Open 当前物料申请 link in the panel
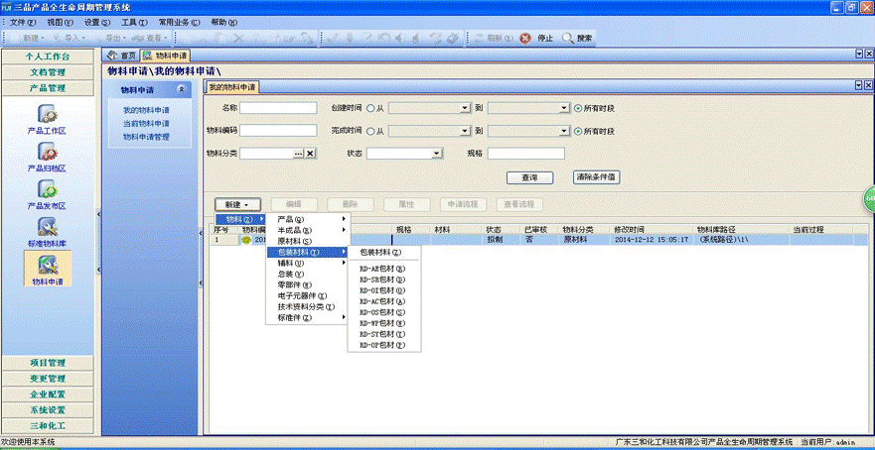The height and width of the screenshot is (450, 875). point(146,123)
